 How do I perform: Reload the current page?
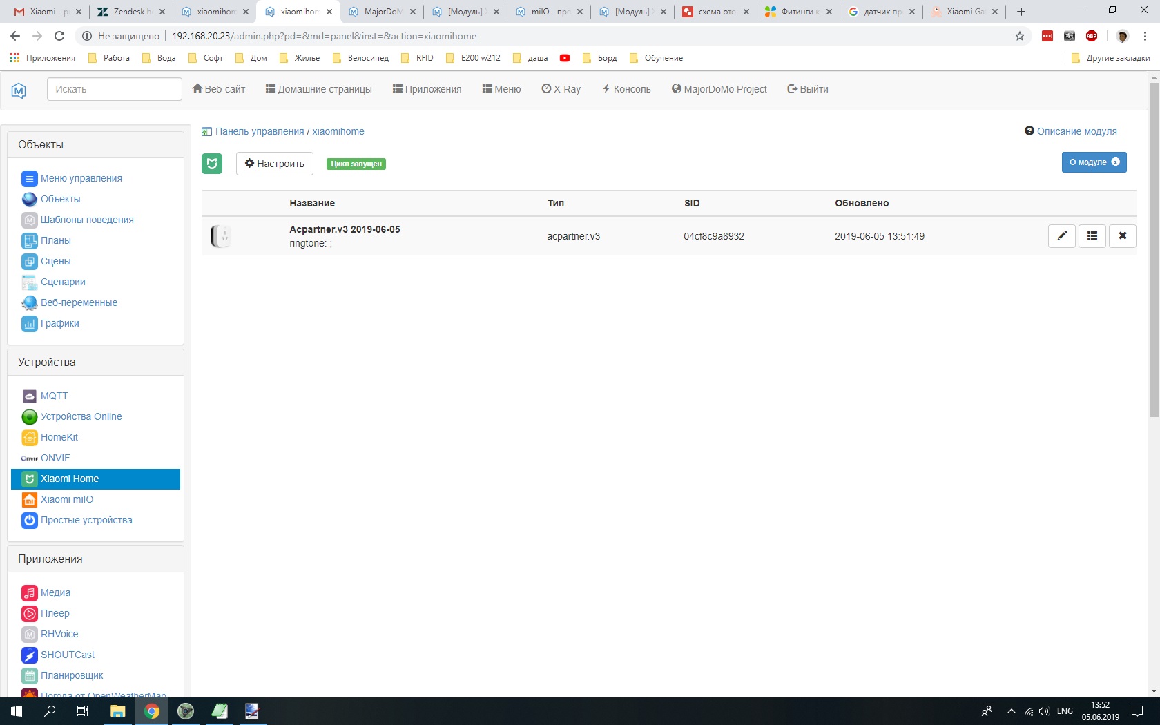[x=59, y=36]
